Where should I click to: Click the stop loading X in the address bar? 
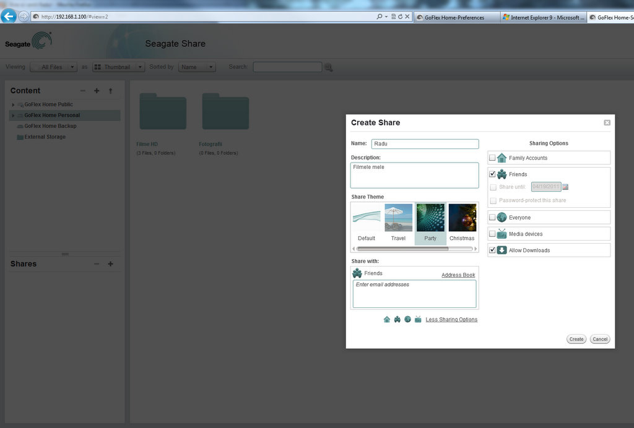point(407,17)
